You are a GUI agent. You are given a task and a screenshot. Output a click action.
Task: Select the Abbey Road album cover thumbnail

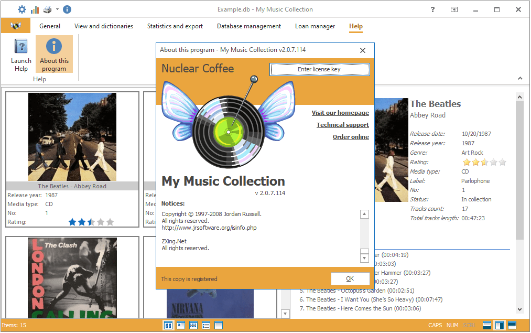click(72, 137)
